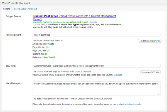The image size is (167, 112).
Task: Click the SEO Title input field
Action: pos(96,66)
